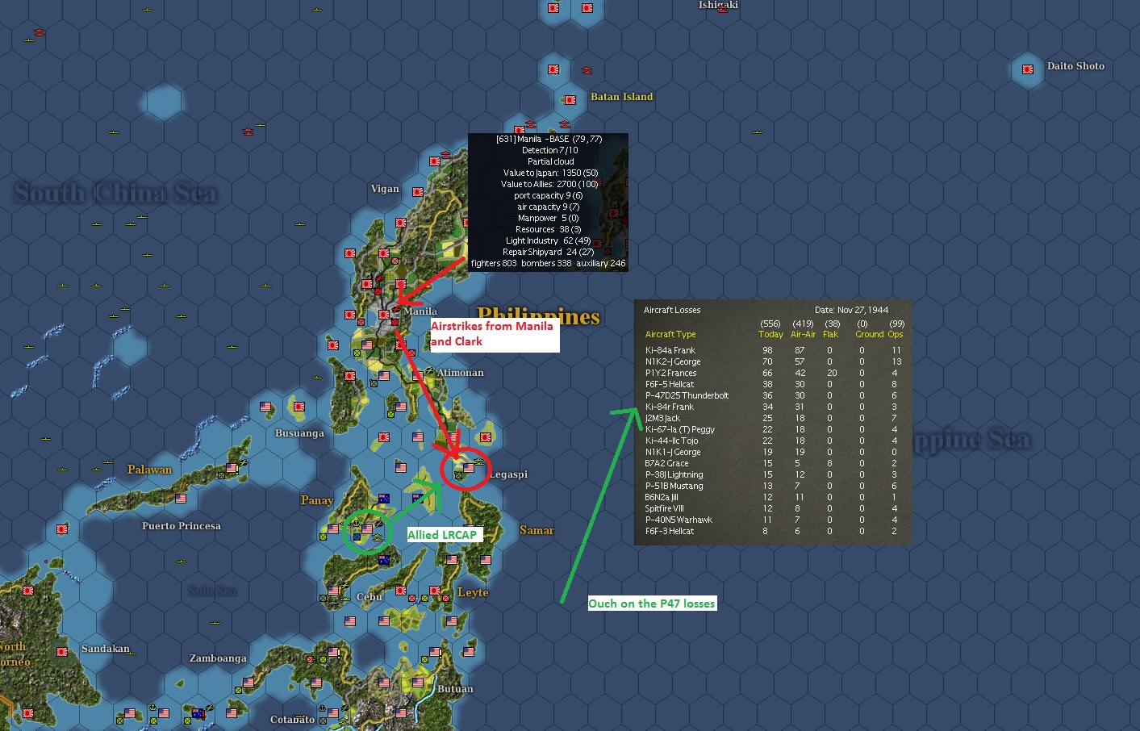
Task: Select the Ki-84a Frank loss row
Action: (x=773, y=350)
